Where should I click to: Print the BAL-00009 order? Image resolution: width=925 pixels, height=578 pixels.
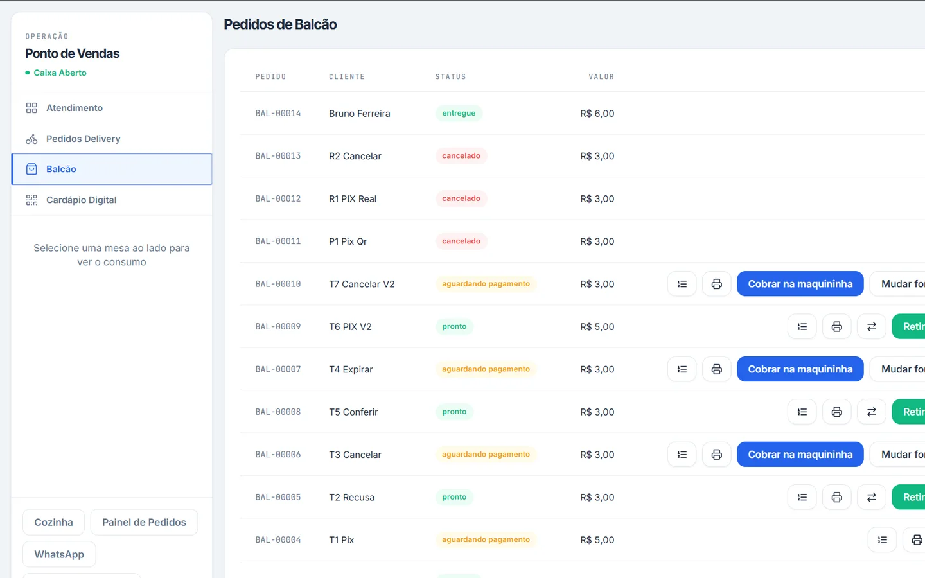[837, 327]
